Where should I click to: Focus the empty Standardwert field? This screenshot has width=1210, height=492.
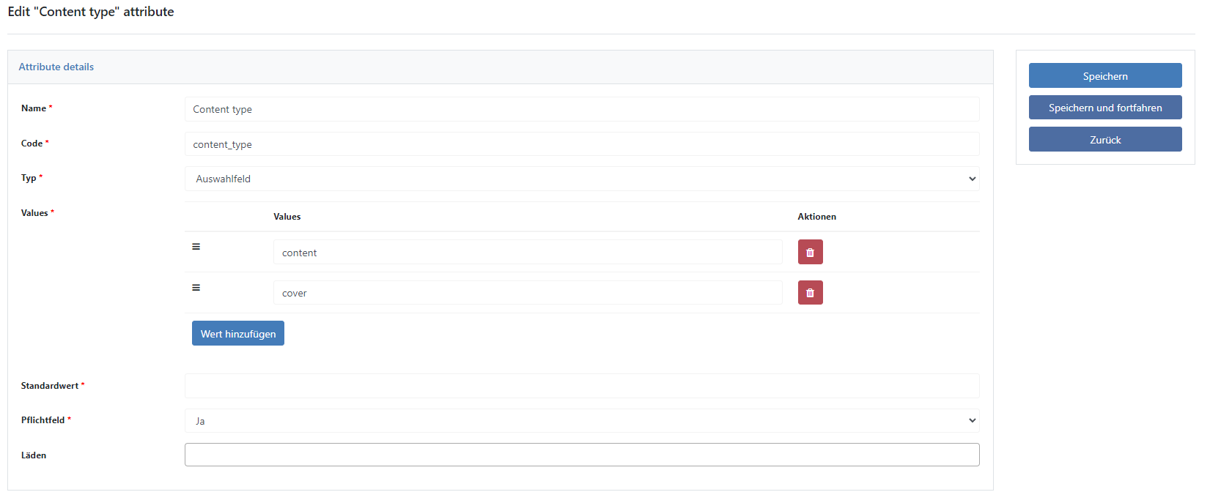pos(582,386)
